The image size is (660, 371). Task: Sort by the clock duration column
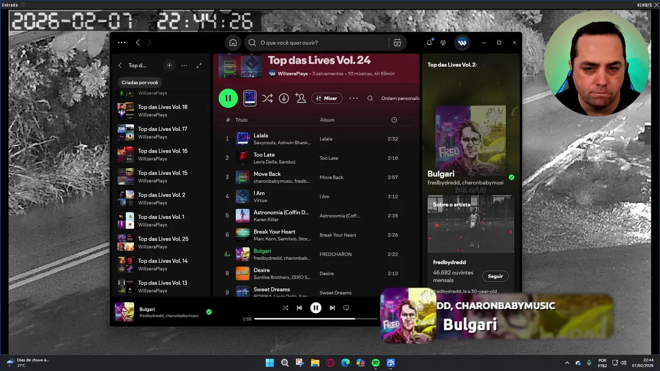(394, 120)
